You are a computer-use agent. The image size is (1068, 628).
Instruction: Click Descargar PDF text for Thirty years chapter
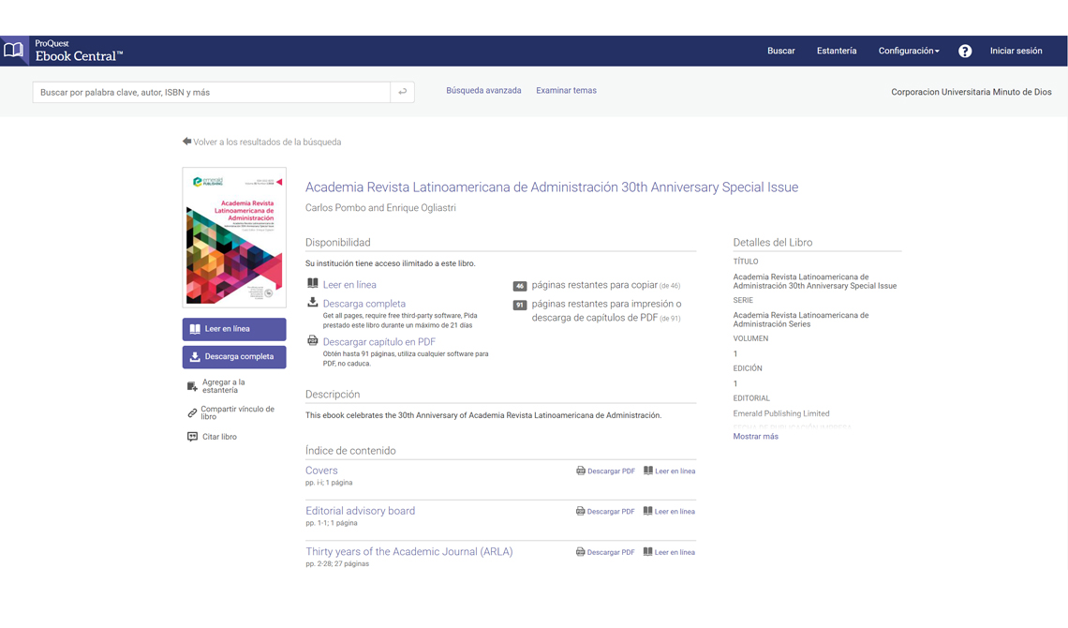(611, 552)
